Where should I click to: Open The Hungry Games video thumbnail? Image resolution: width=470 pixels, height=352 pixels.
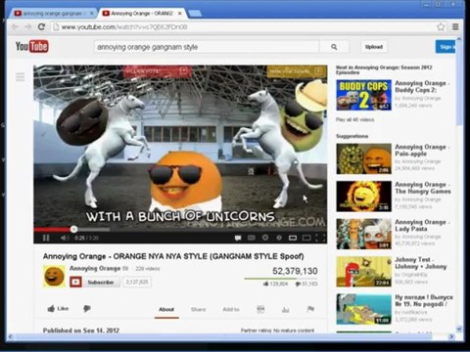click(x=364, y=197)
